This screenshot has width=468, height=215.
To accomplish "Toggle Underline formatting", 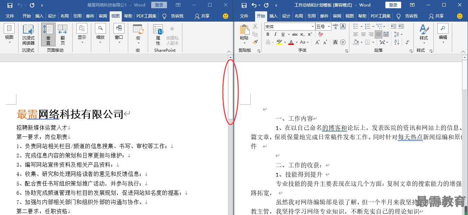I will pyautogui.click(x=283, y=34).
